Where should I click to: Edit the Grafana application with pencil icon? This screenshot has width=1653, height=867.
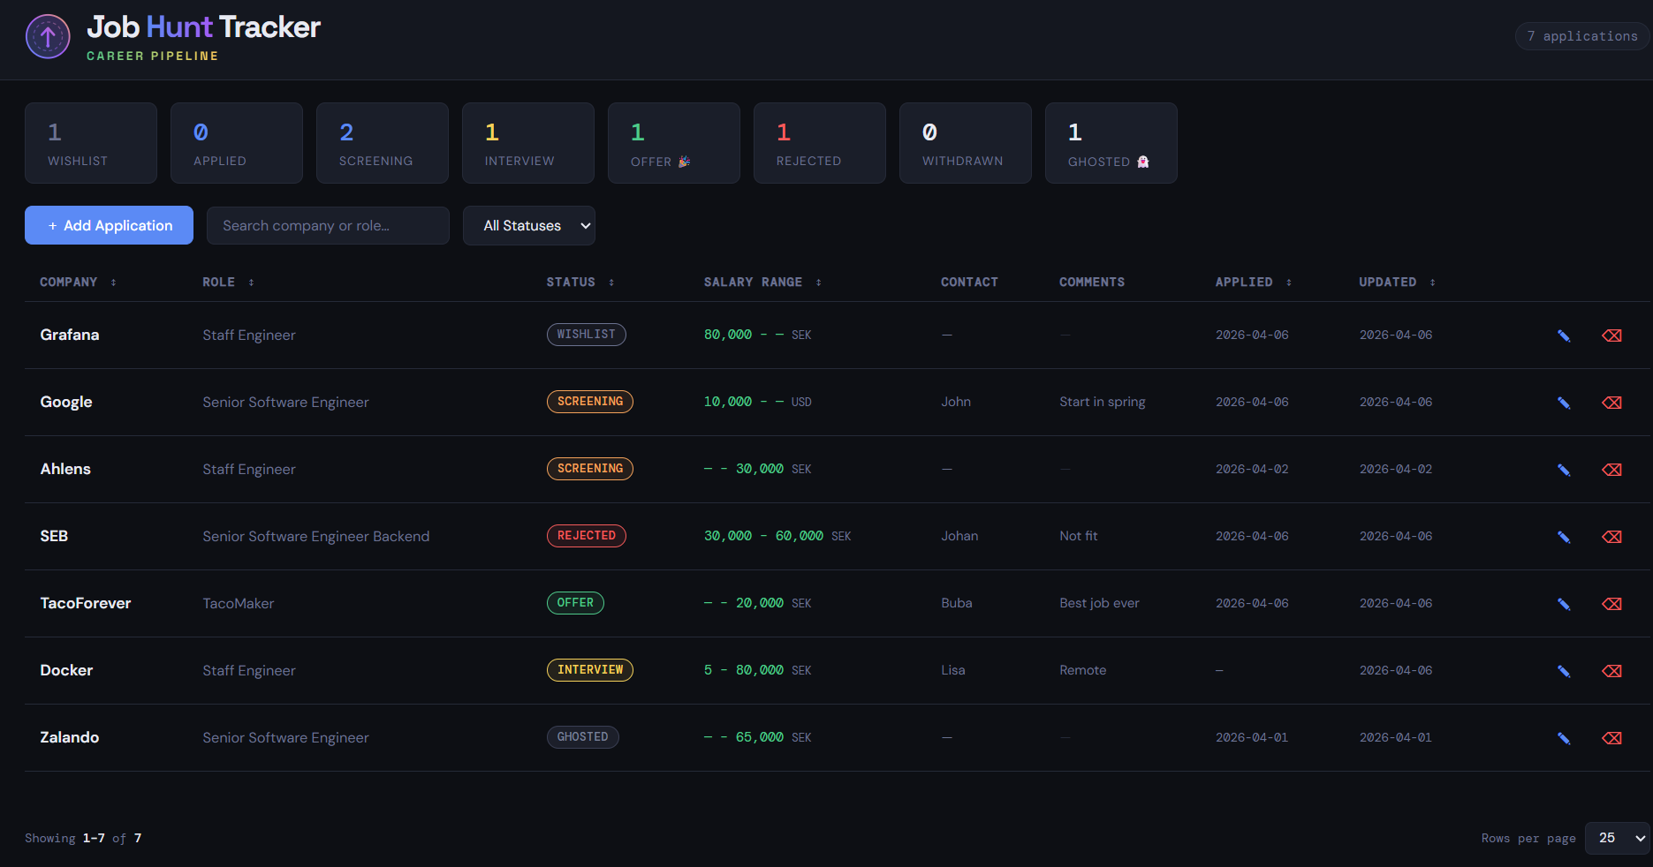pos(1564,335)
